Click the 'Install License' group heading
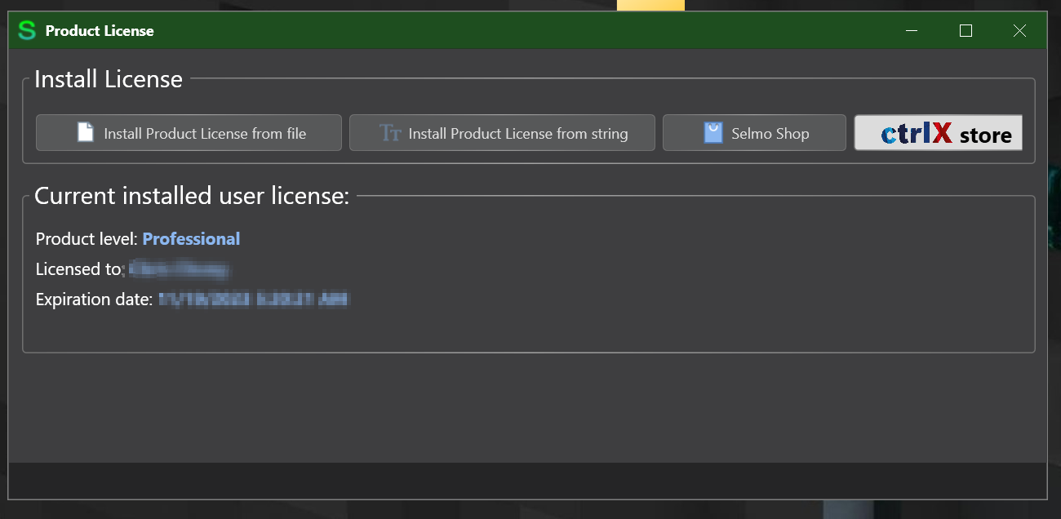Viewport: 1061px width, 519px height. [109, 79]
